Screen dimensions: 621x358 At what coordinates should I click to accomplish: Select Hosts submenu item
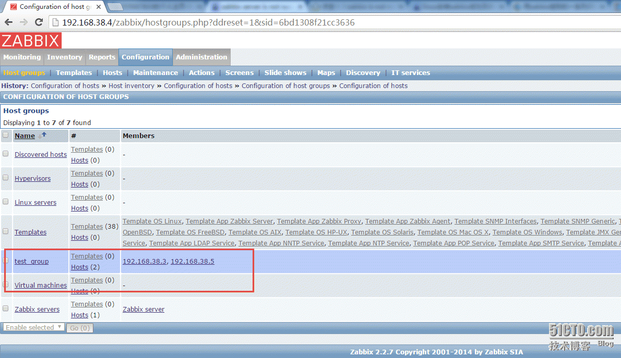[x=113, y=73]
